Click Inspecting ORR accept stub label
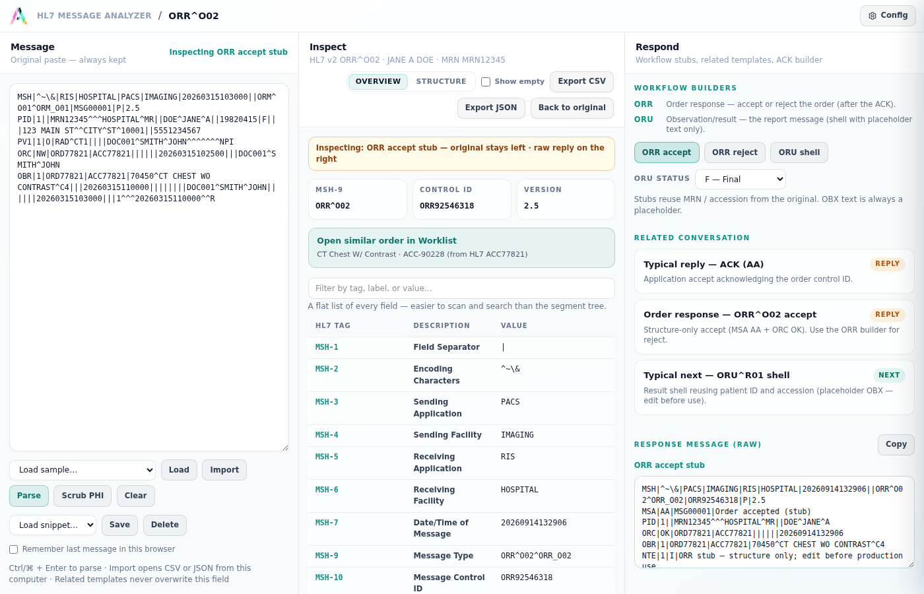Screen dimensions: 924x594 [228, 52]
